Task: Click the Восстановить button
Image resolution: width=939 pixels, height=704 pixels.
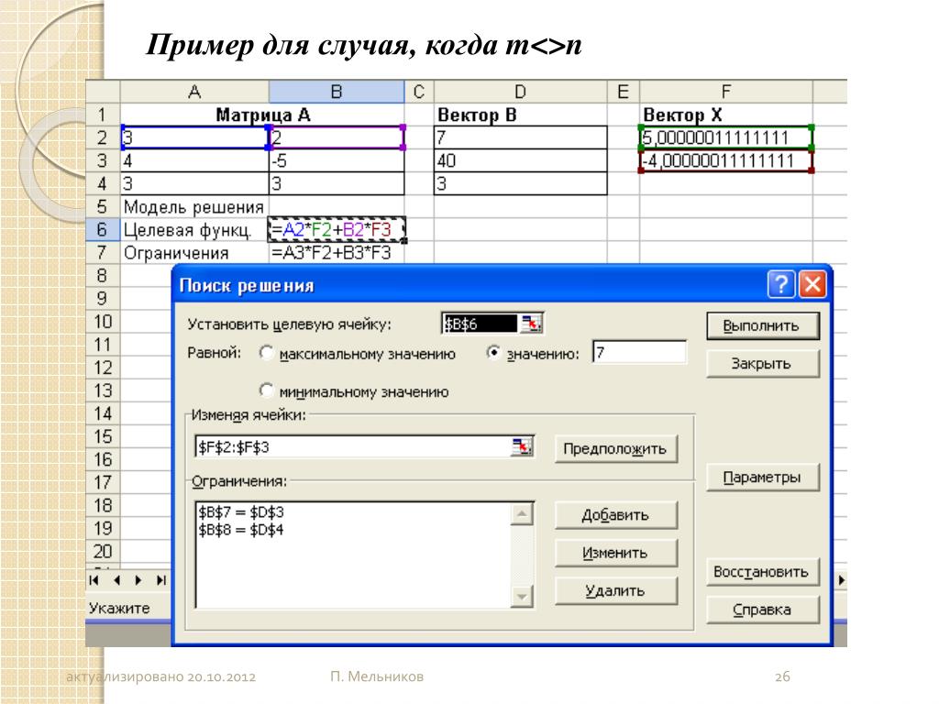Action: (762, 572)
